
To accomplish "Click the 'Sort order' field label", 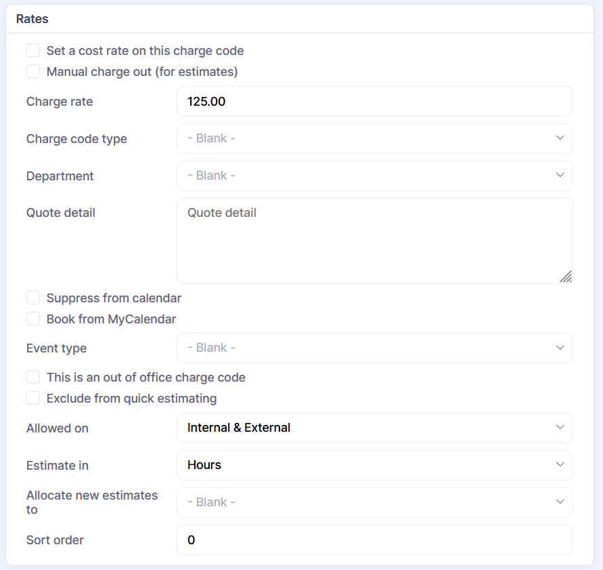I will [x=55, y=540].
